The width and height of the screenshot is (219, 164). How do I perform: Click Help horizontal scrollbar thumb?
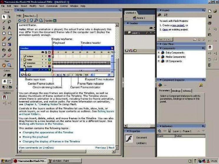point(54,151)
